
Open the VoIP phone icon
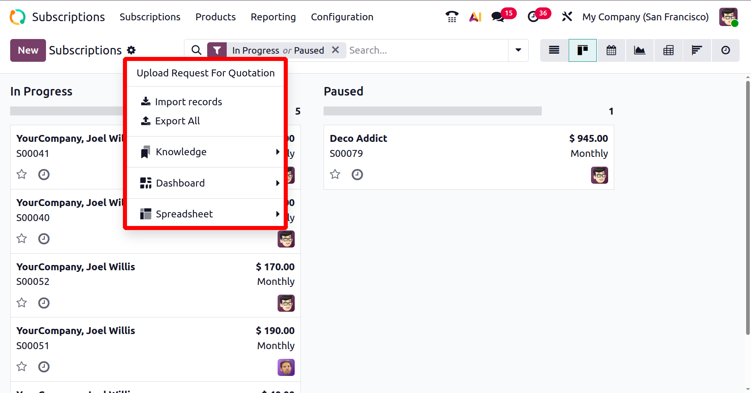coord(452,17)
